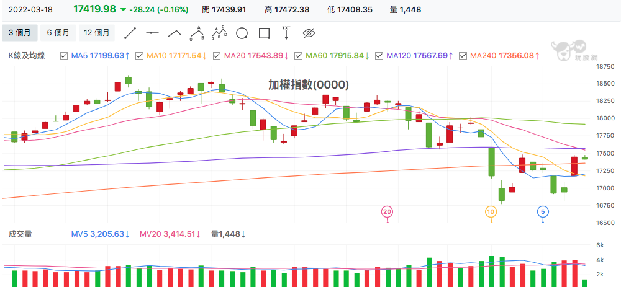
Task: Click the 加權指數(0000) chart title
Action: 309,84
